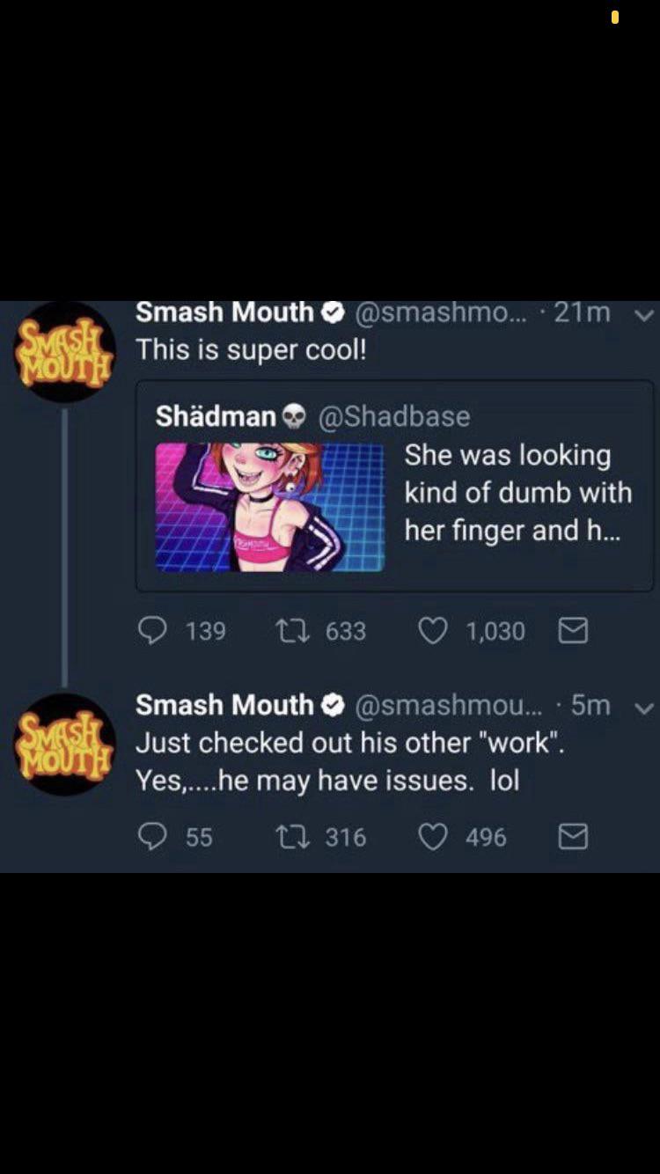Click the Shädman name in quoted tweet
This screenshot has width=660, height=1174.
pyautogui.click(x=216, y=416)
